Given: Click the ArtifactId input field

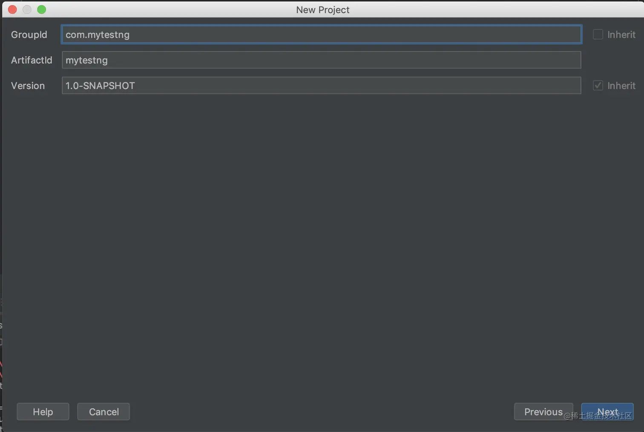Looking at the screenshot, I should point(322,60).
